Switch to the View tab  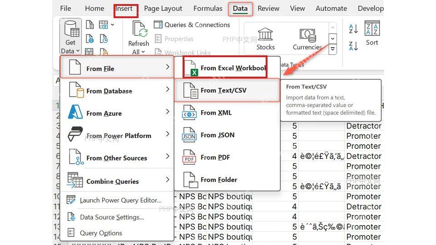297,9
